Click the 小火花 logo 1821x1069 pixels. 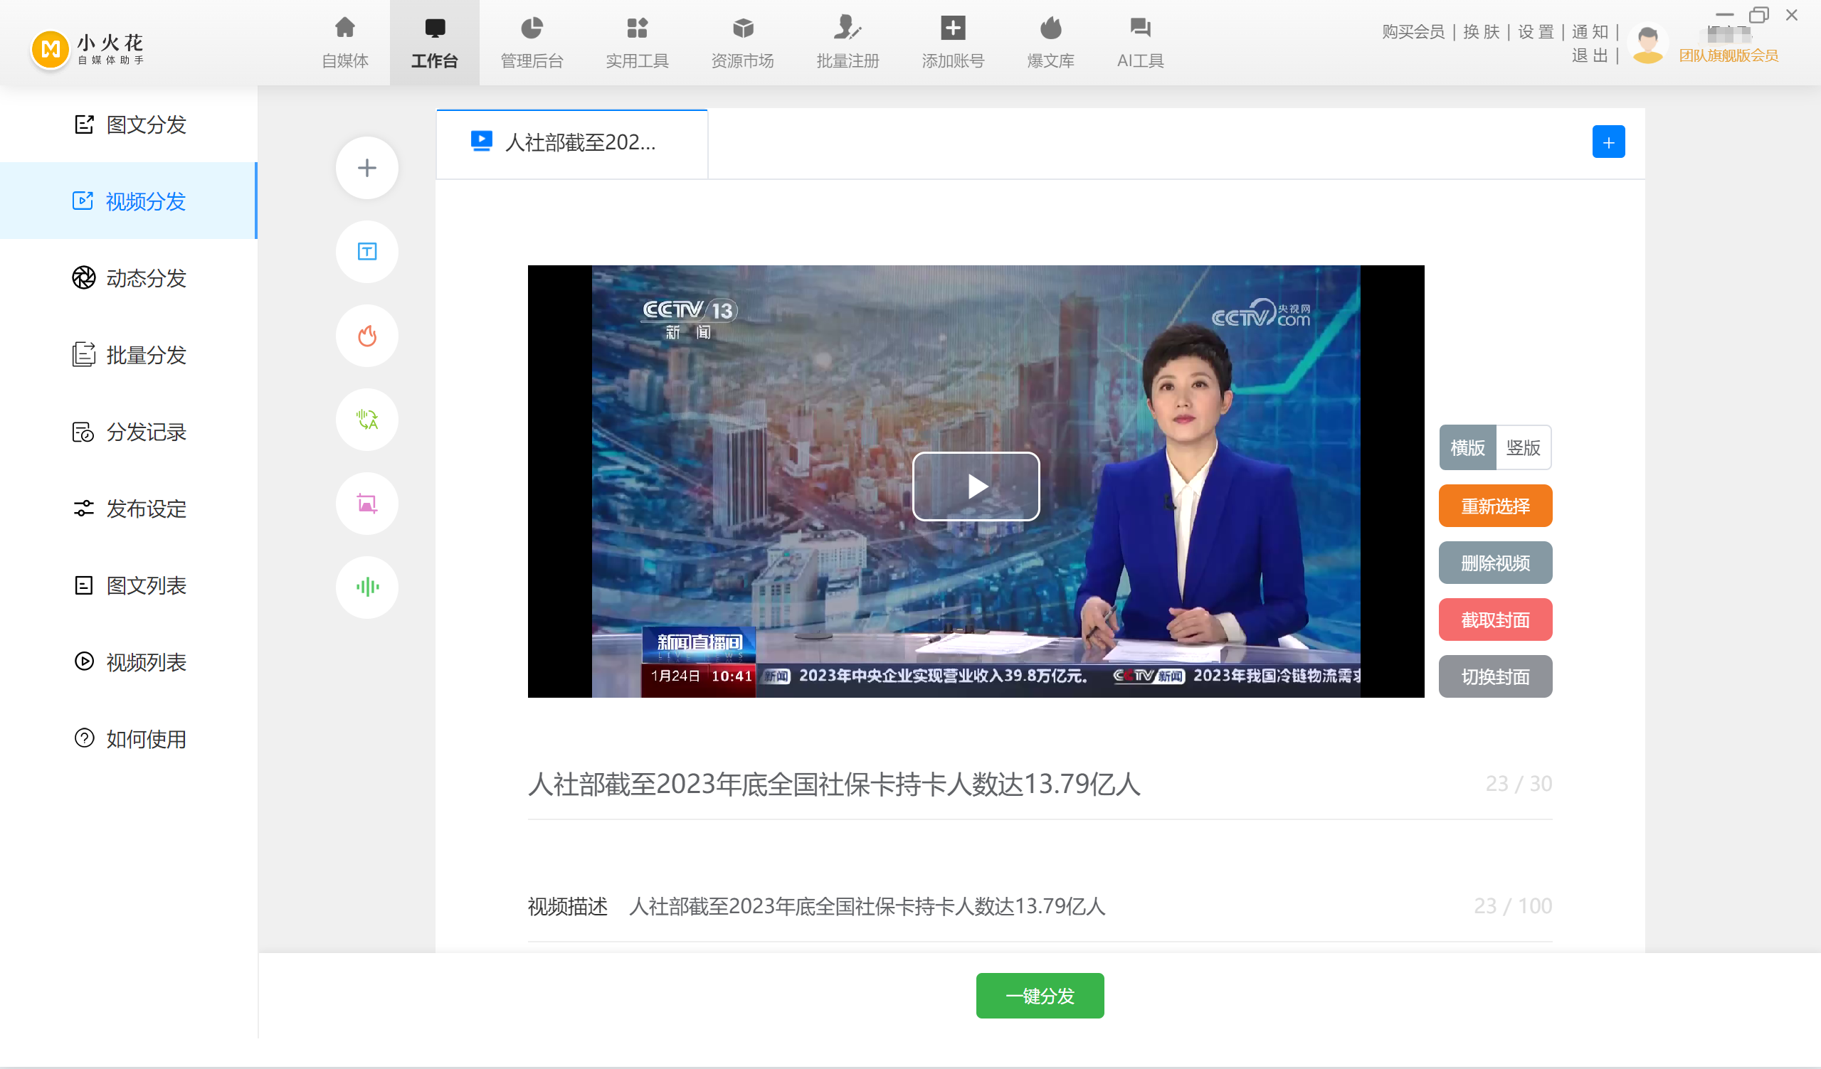[88, 49]
